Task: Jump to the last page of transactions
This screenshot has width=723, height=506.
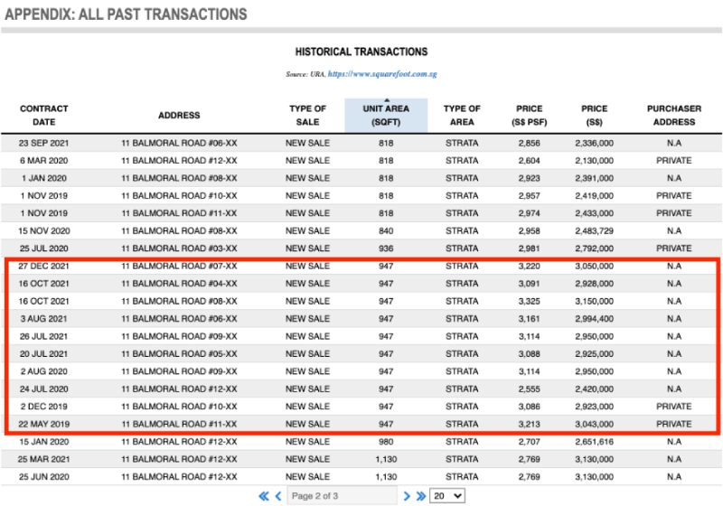Action: tap(420, 496)
